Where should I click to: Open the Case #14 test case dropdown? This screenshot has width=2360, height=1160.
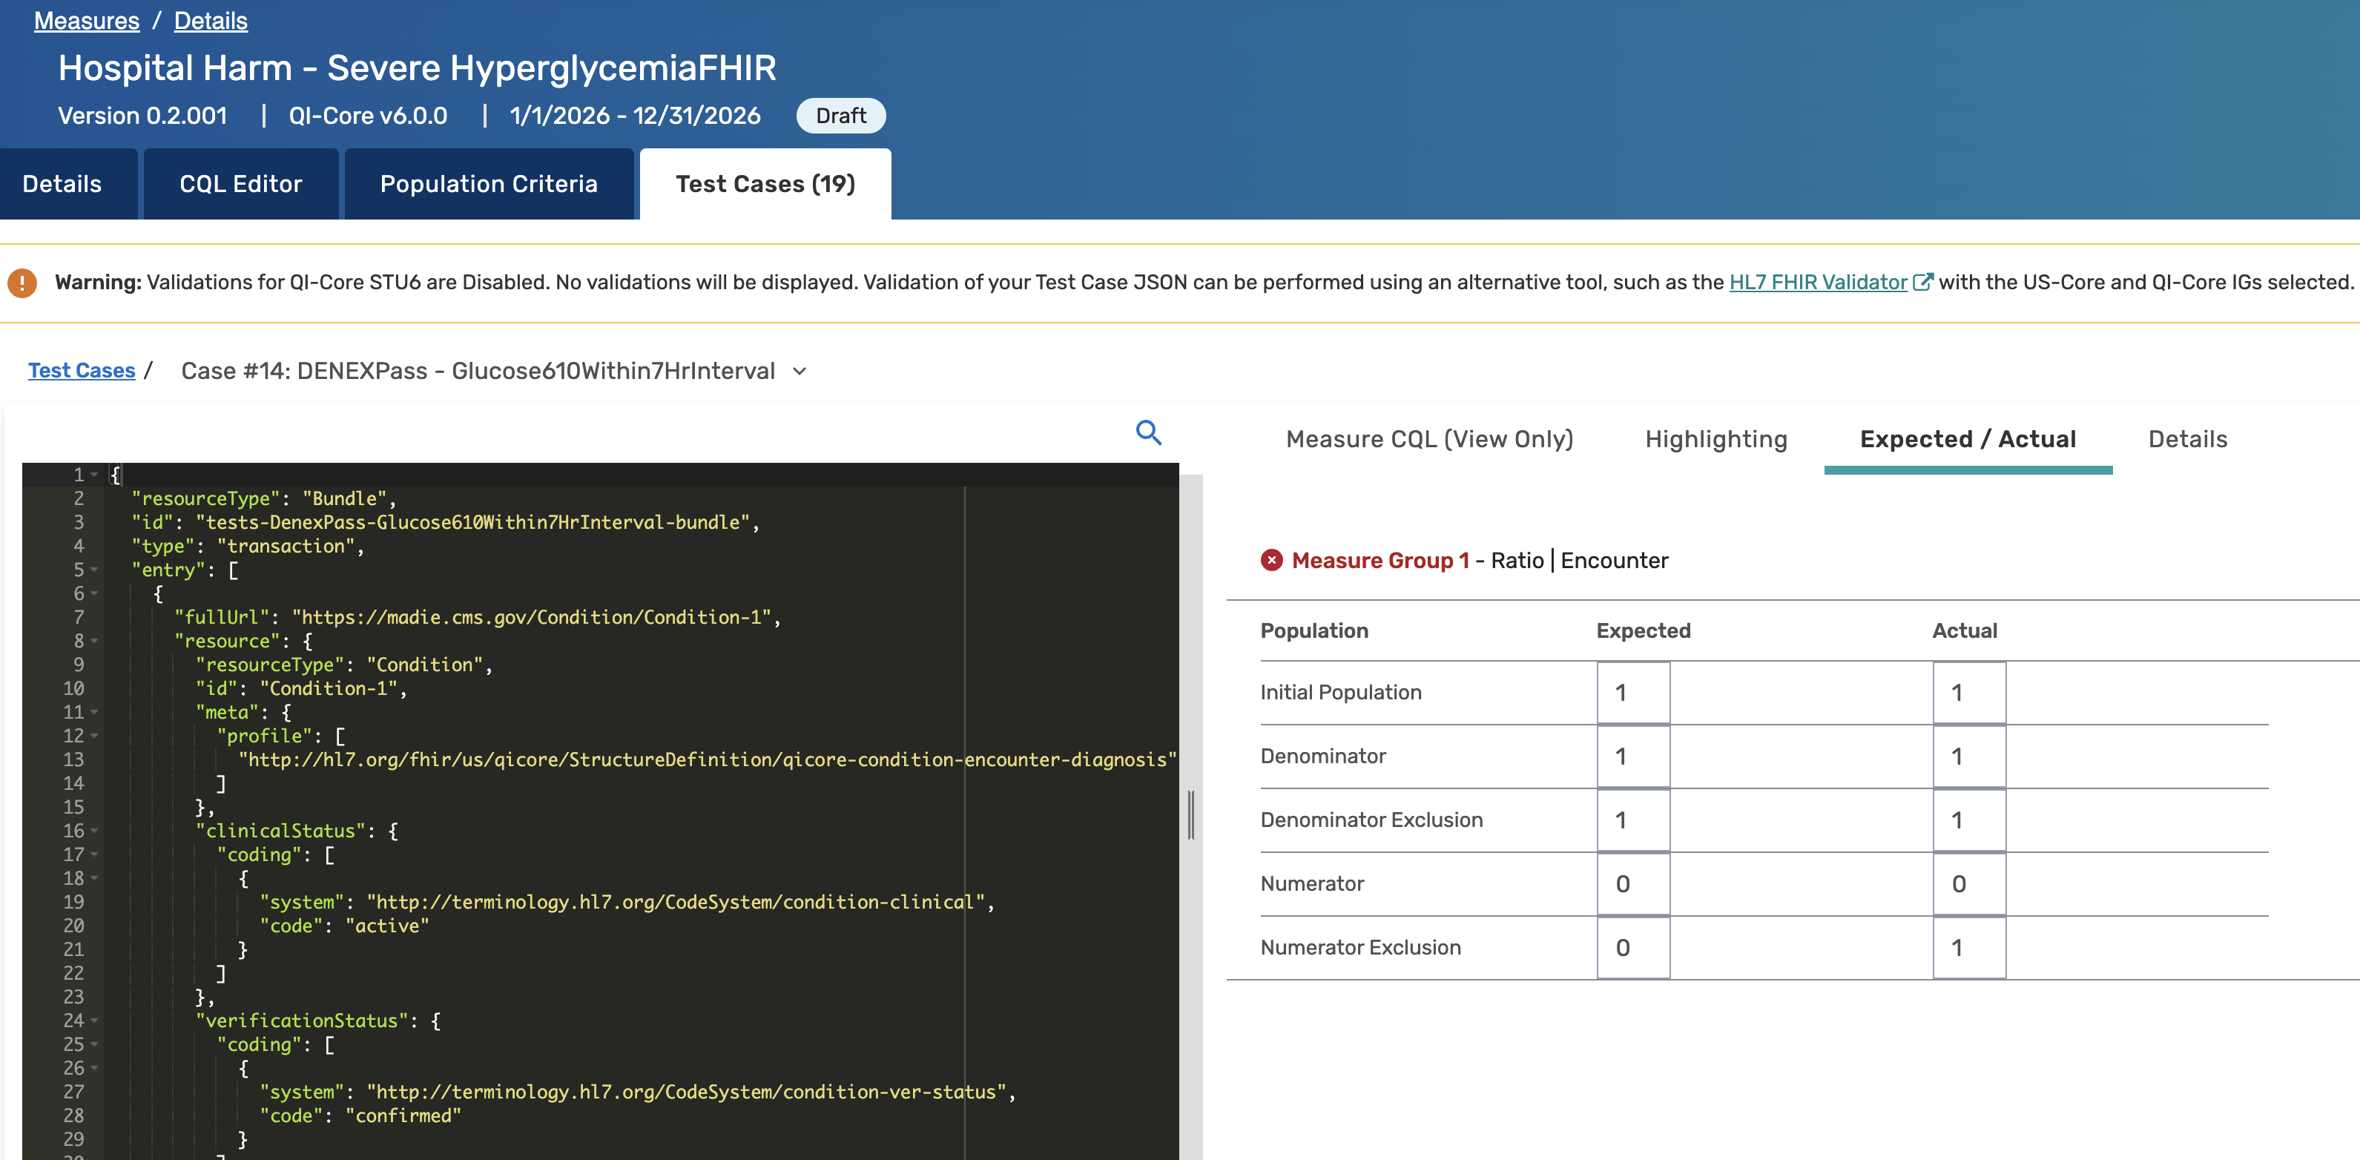pyautogui.click(x=800, y=371)
